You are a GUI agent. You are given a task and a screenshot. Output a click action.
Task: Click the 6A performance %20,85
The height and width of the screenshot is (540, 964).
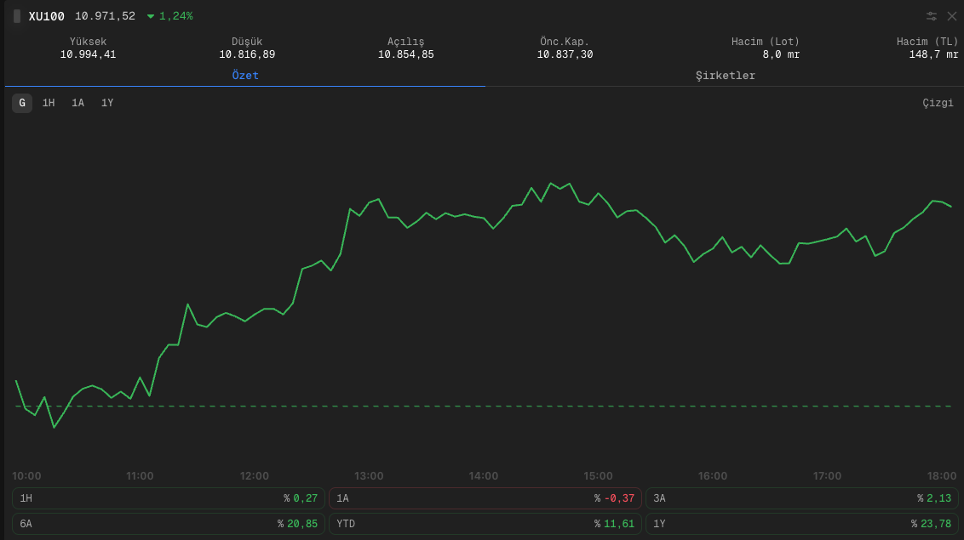click(168, 524)
